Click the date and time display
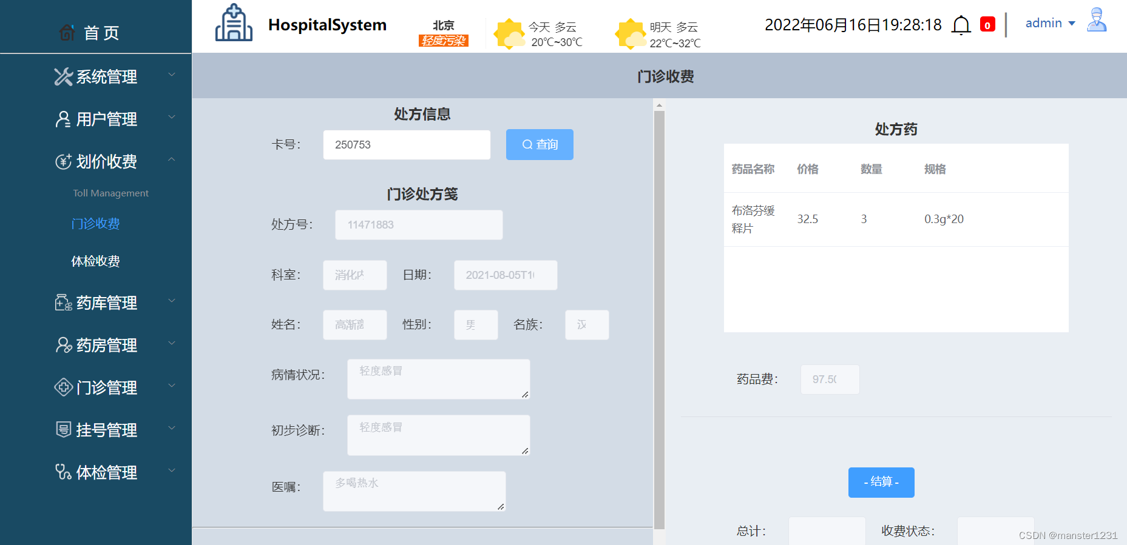 pos(853,25)
